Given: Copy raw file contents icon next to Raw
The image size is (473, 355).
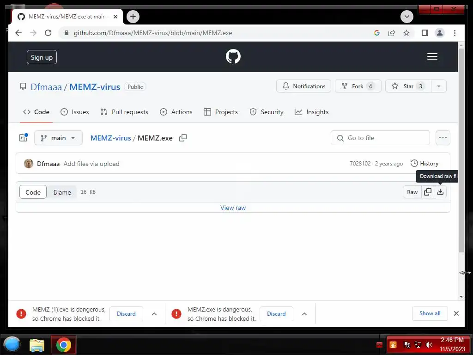Looking at the screenshot, I should (427, 192).
